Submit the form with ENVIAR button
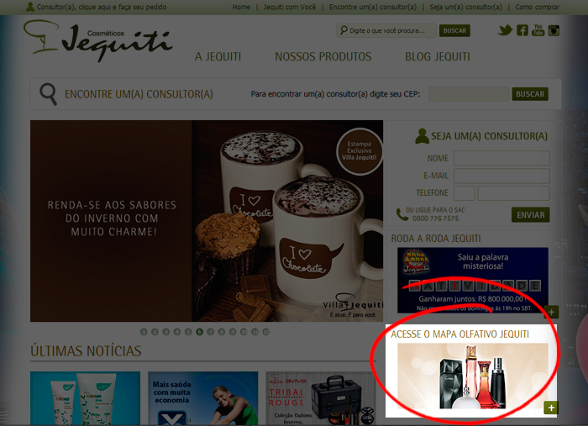Screen dimensions: 588x426 (531, 215)
